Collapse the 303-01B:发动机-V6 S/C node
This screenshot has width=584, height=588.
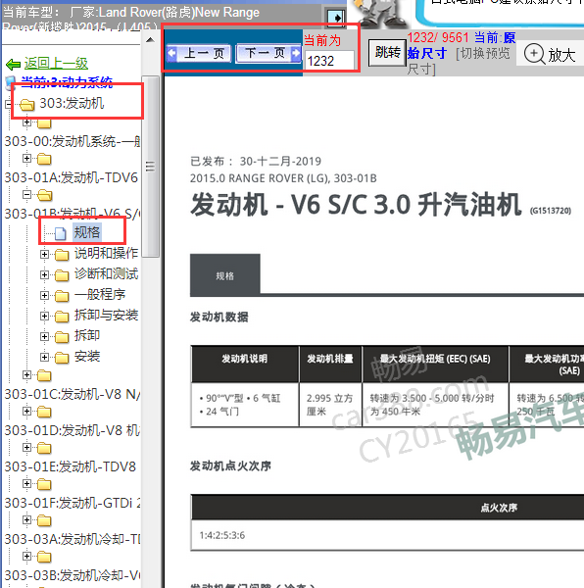pos(26,195)
